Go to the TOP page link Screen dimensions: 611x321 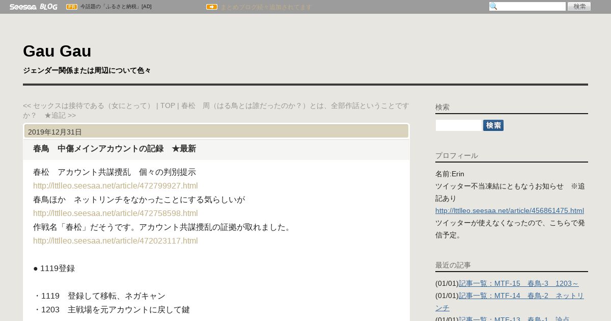click(x=168, y=105)
